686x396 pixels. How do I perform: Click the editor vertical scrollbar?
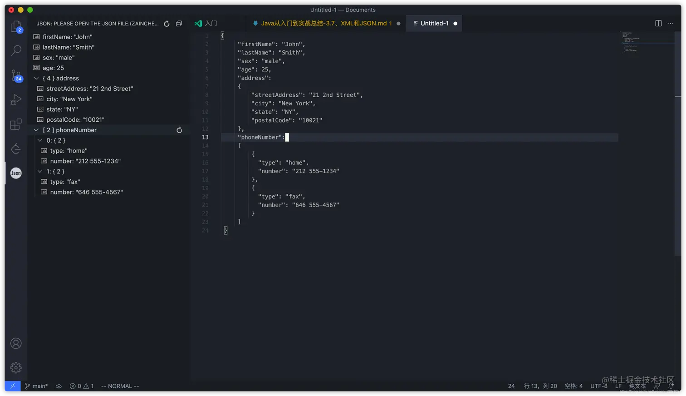pyautogui.click(x=678, y=143)
